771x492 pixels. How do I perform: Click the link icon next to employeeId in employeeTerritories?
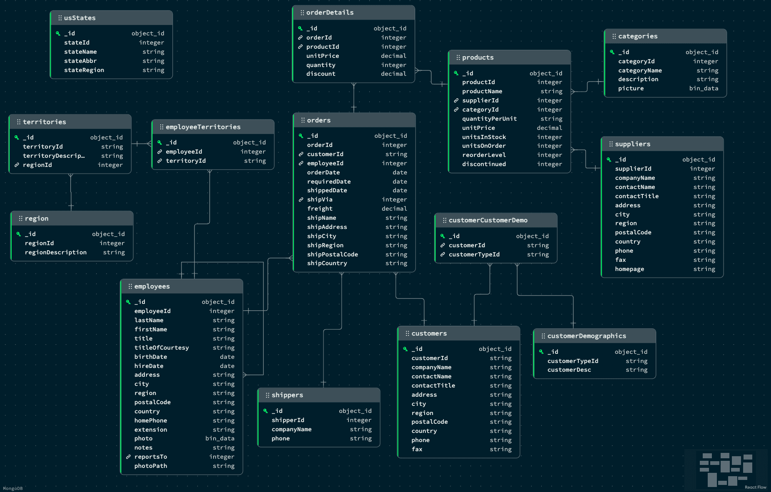click(x=160, y=152)
